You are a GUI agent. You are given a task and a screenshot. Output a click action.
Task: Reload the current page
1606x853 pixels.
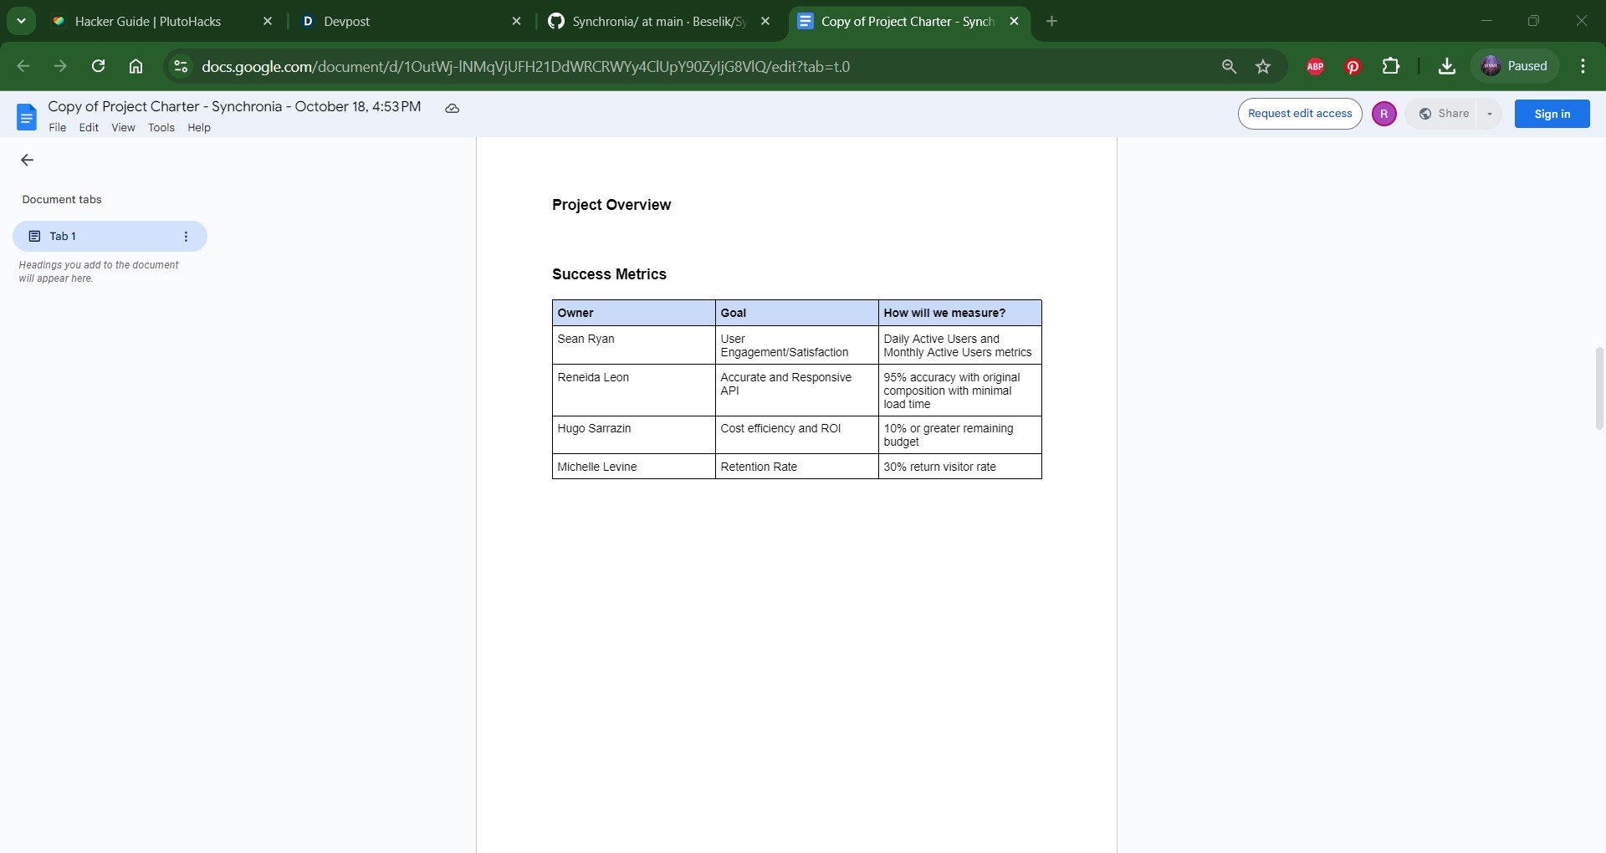[x=98, y=66]
